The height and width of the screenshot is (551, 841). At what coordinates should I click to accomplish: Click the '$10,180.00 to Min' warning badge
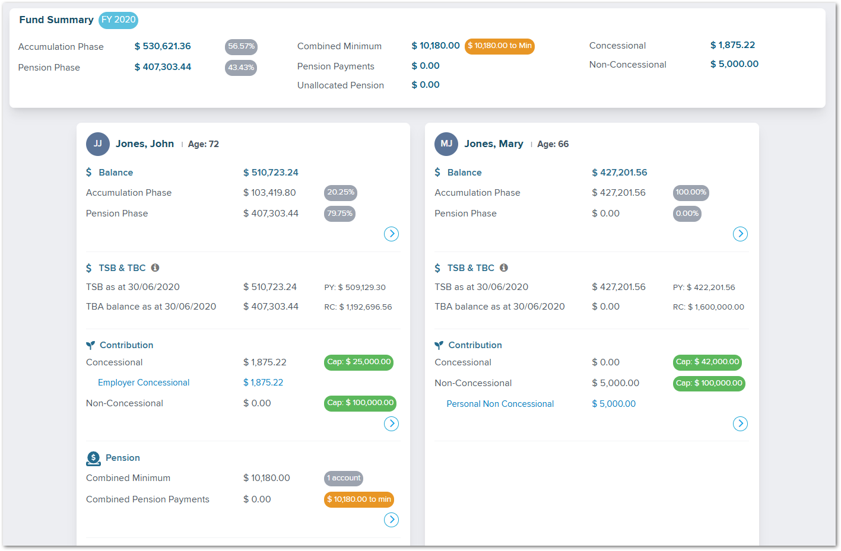(x=499, y=46)
